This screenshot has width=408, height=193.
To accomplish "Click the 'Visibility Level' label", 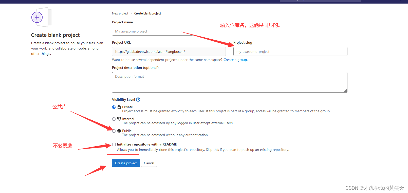I will [x=123, y=100].
